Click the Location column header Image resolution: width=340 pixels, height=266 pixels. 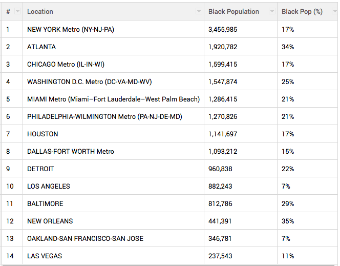(x=40, y=11)
